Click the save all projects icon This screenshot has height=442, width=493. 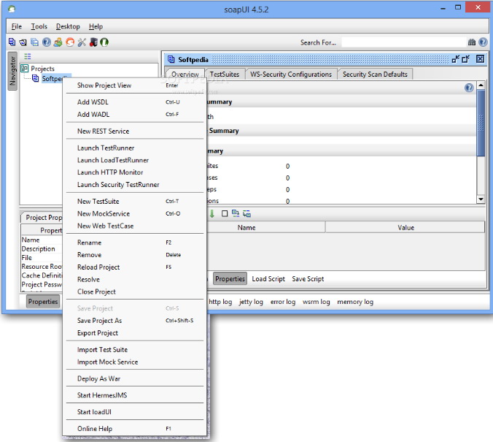[x=34, y=42]
